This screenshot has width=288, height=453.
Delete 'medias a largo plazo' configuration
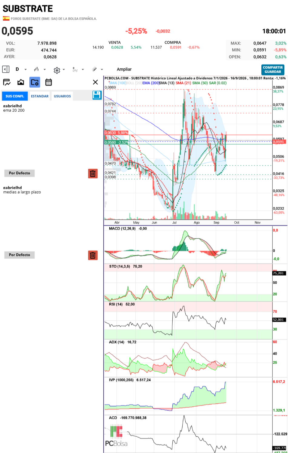coord(93,255)
